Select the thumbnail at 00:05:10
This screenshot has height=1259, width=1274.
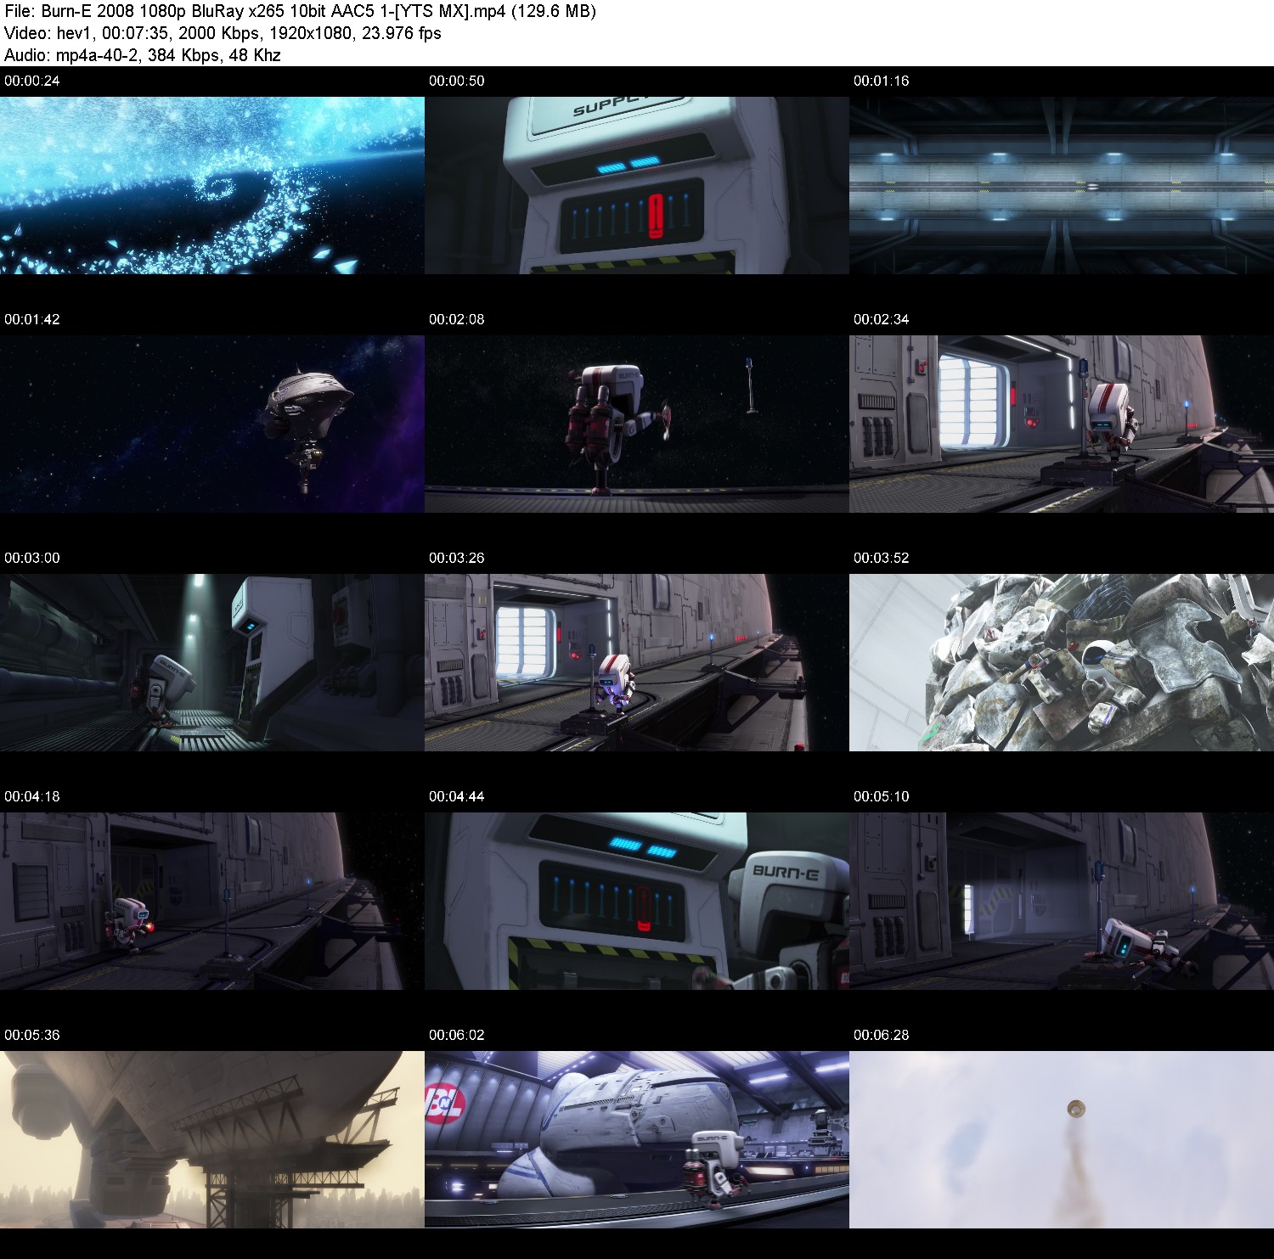coord(1062,901)
